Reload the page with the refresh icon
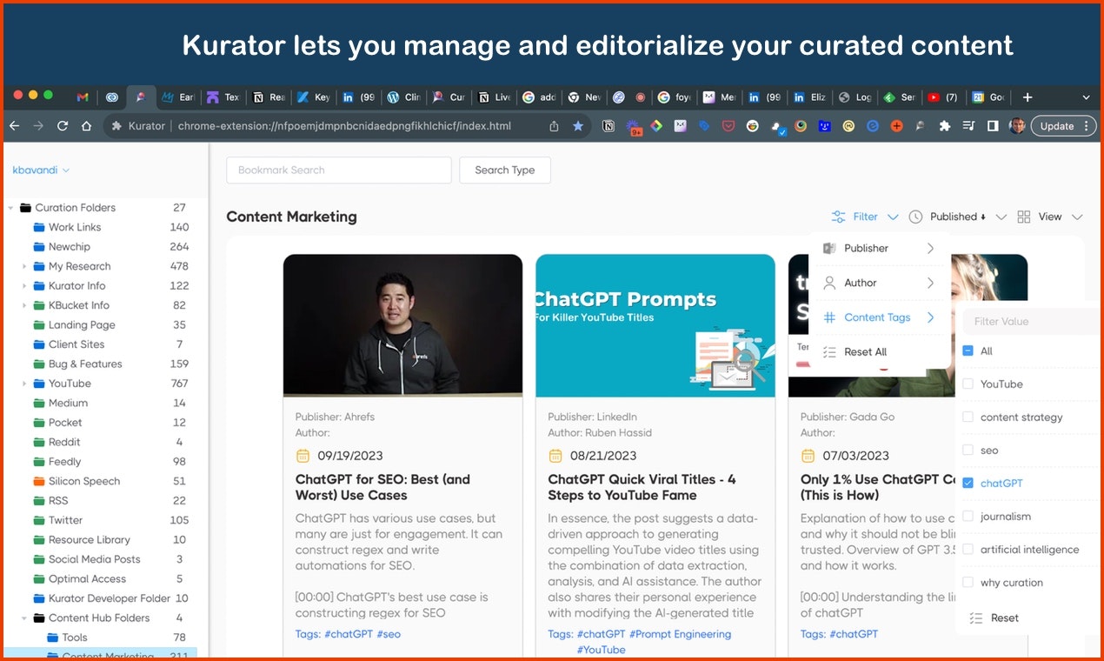This screenshot has width=1104, height=661. (62, 126)
